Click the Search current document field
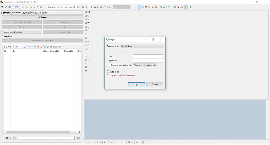 click(62, 7)
